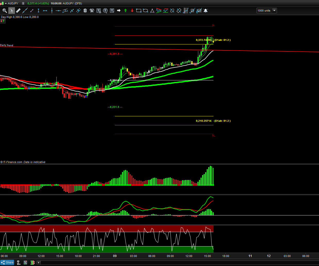Select the ellipse drawing tool

point(145,11)
